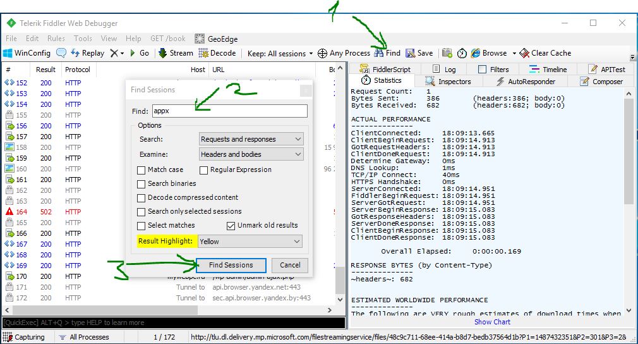Open the View menu
Viewport: 638px width, 344px height.
click(109, 39)
